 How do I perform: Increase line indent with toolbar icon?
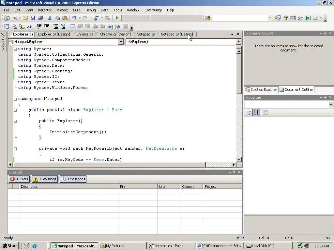(46, 26)
